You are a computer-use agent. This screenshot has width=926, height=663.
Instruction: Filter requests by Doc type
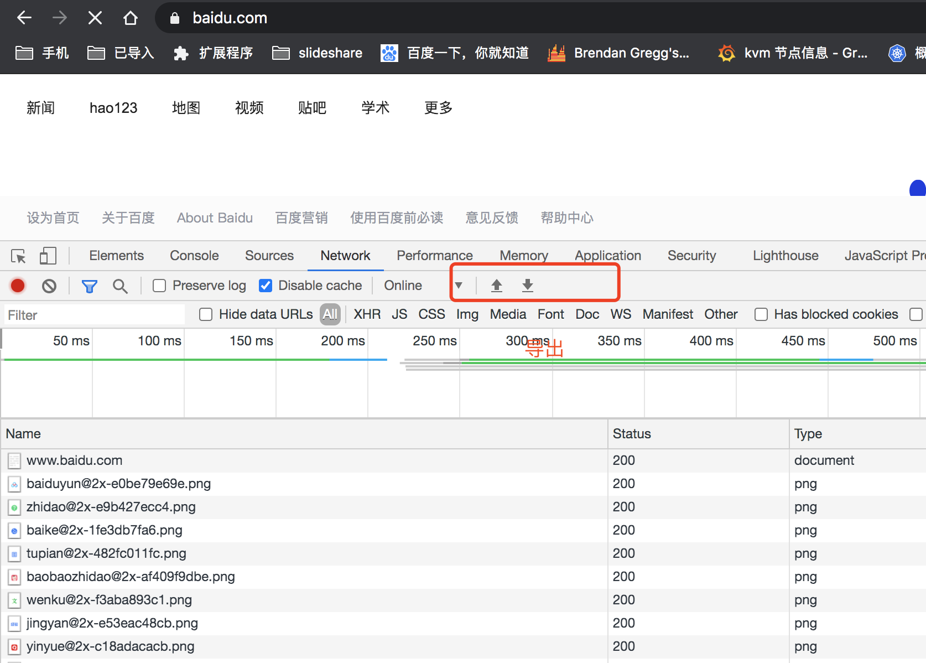click(587, 314)
